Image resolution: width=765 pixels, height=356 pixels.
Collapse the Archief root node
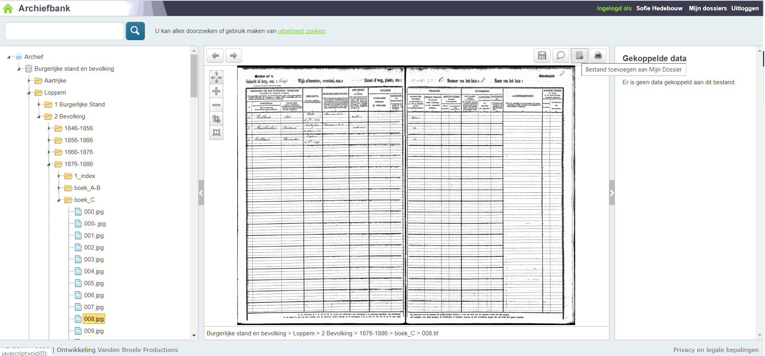pos(9,57)
